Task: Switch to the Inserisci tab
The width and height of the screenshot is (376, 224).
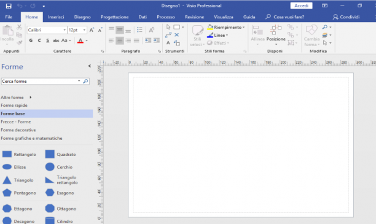Action: click(x=56, y=17)
